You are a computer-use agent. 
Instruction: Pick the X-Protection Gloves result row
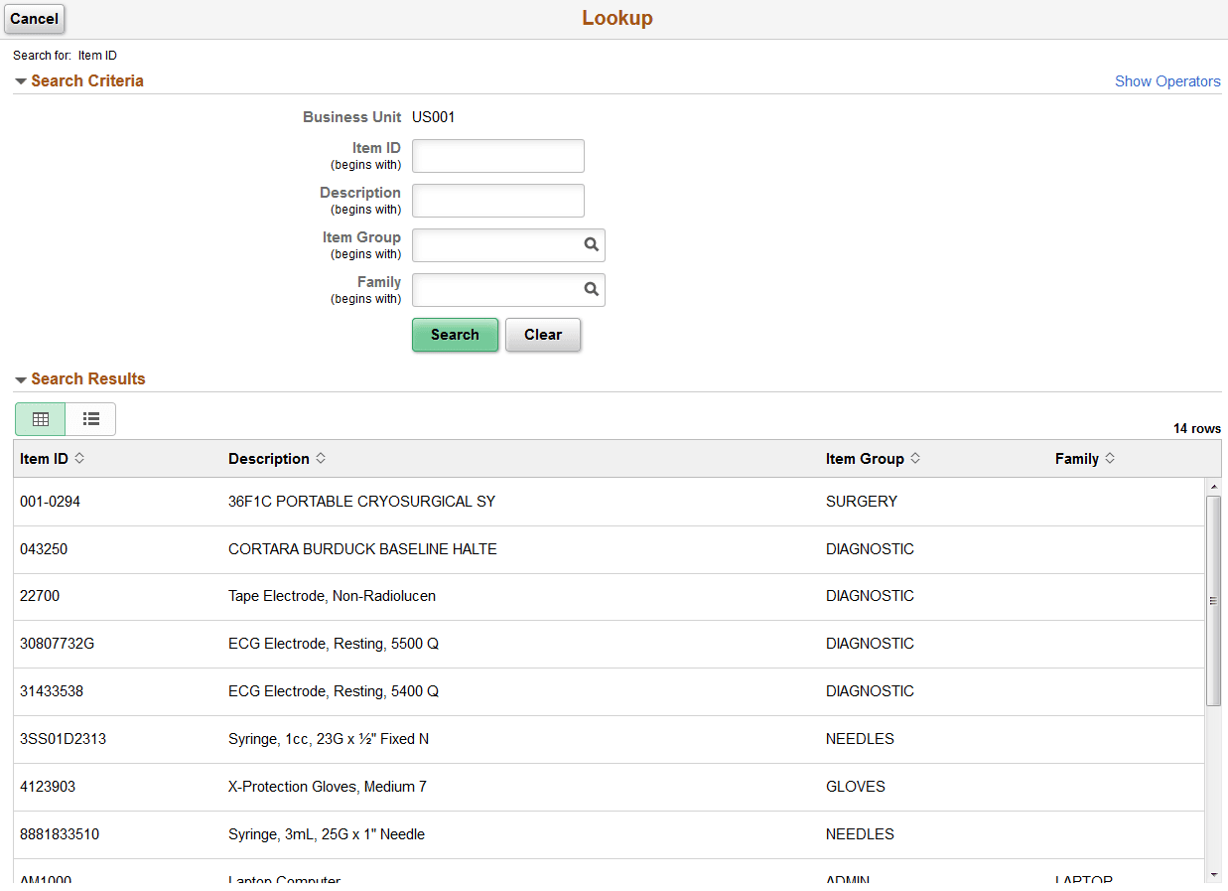327,786
